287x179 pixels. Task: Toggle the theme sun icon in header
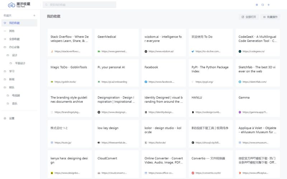coord(257,5)
